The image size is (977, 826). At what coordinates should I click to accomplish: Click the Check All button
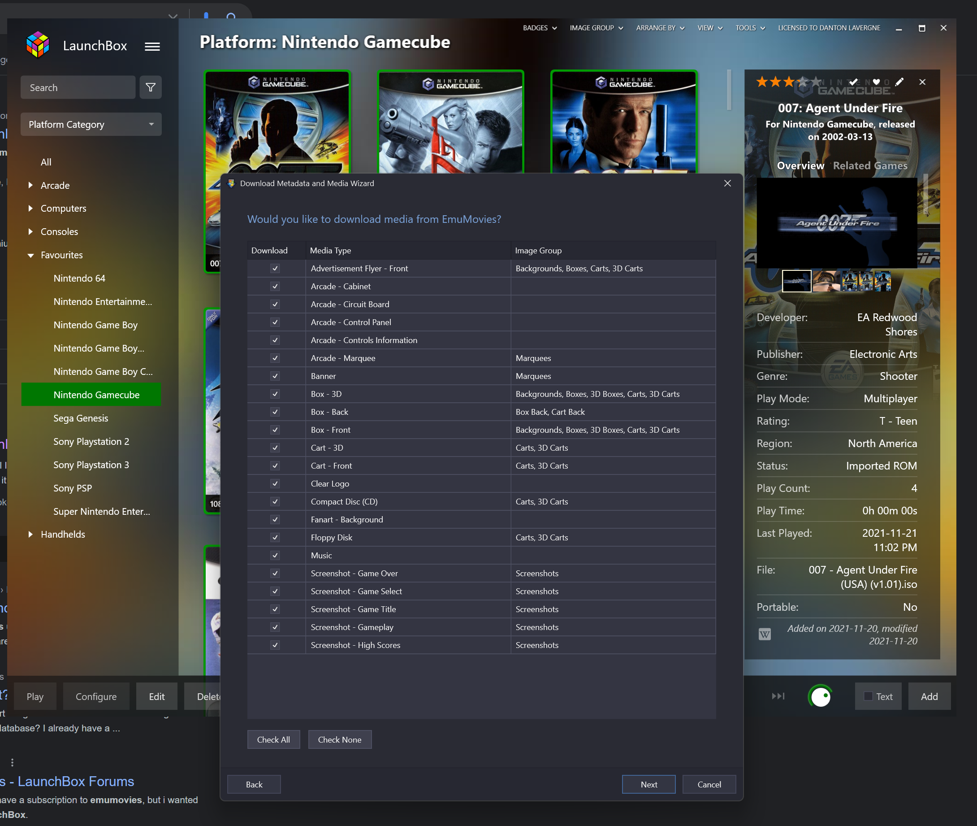click(x=274, y=740)
